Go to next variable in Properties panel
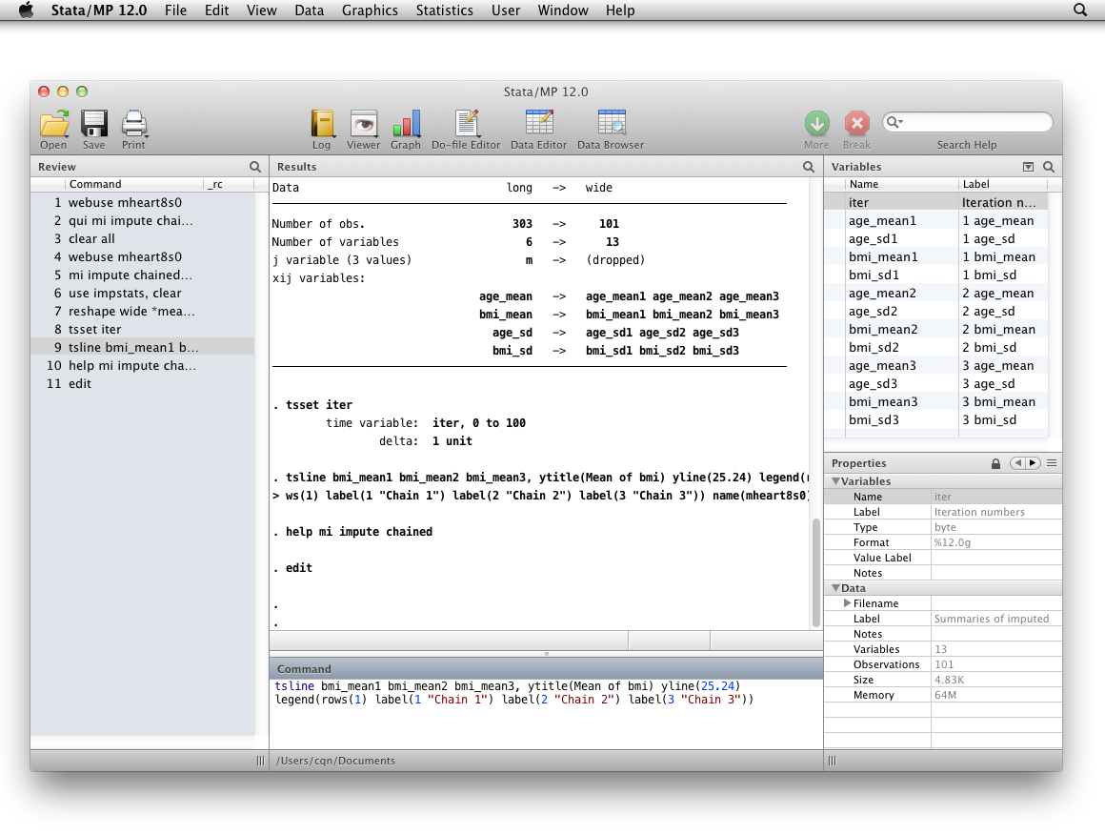The image size is (1105, 835). pos(1034,463)
